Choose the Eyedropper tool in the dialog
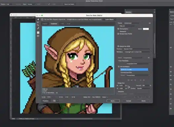Image resolution: width=174 pixels, height=127 pixels. 38,28
